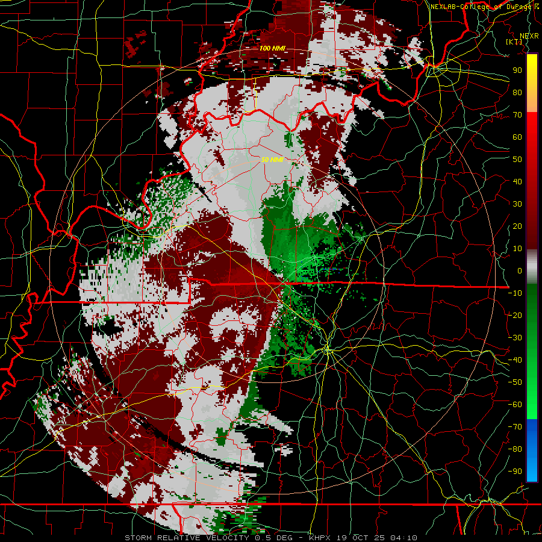The height and width of the screenshot is (542, 542).
Task: Click the -70 tick label on the legend
Action: [x=515, y=426]
